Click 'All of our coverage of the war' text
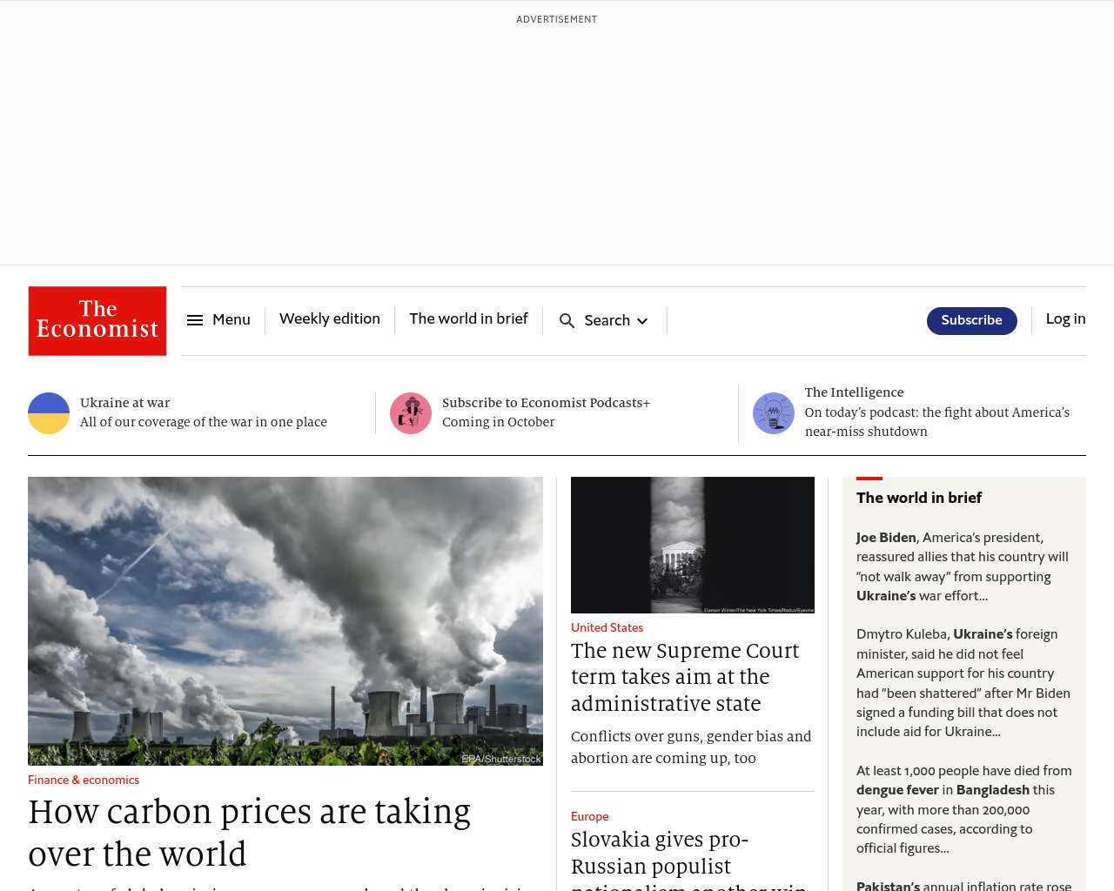The image size is (1114, 891). (204, 422)
